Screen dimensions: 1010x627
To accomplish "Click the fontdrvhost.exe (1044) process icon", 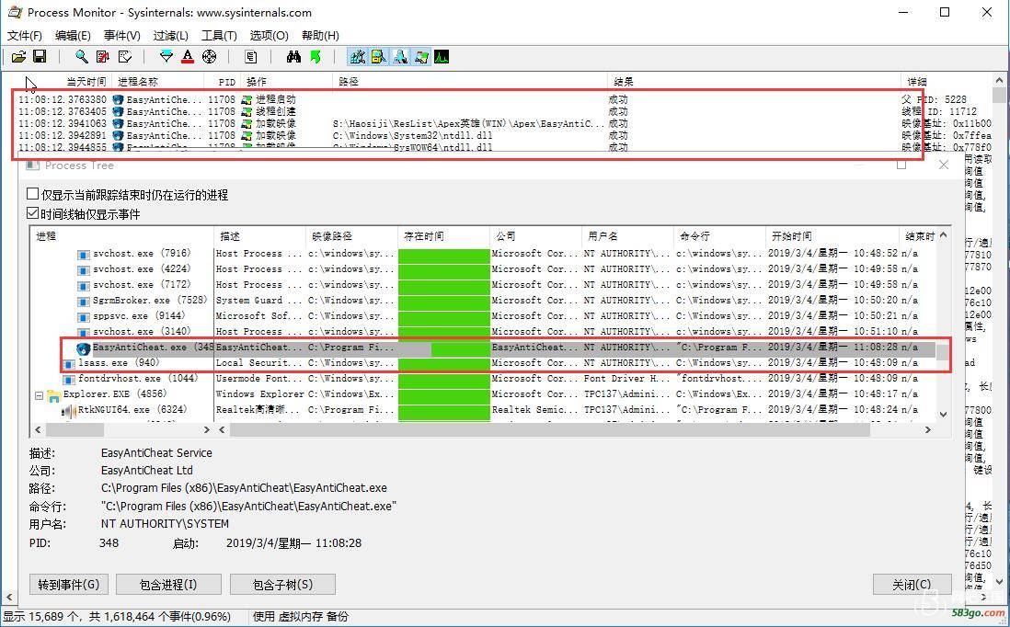I will tap(69, 379).
